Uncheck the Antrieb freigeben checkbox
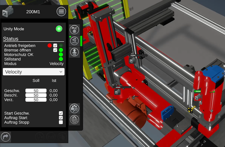 point(55,46)
